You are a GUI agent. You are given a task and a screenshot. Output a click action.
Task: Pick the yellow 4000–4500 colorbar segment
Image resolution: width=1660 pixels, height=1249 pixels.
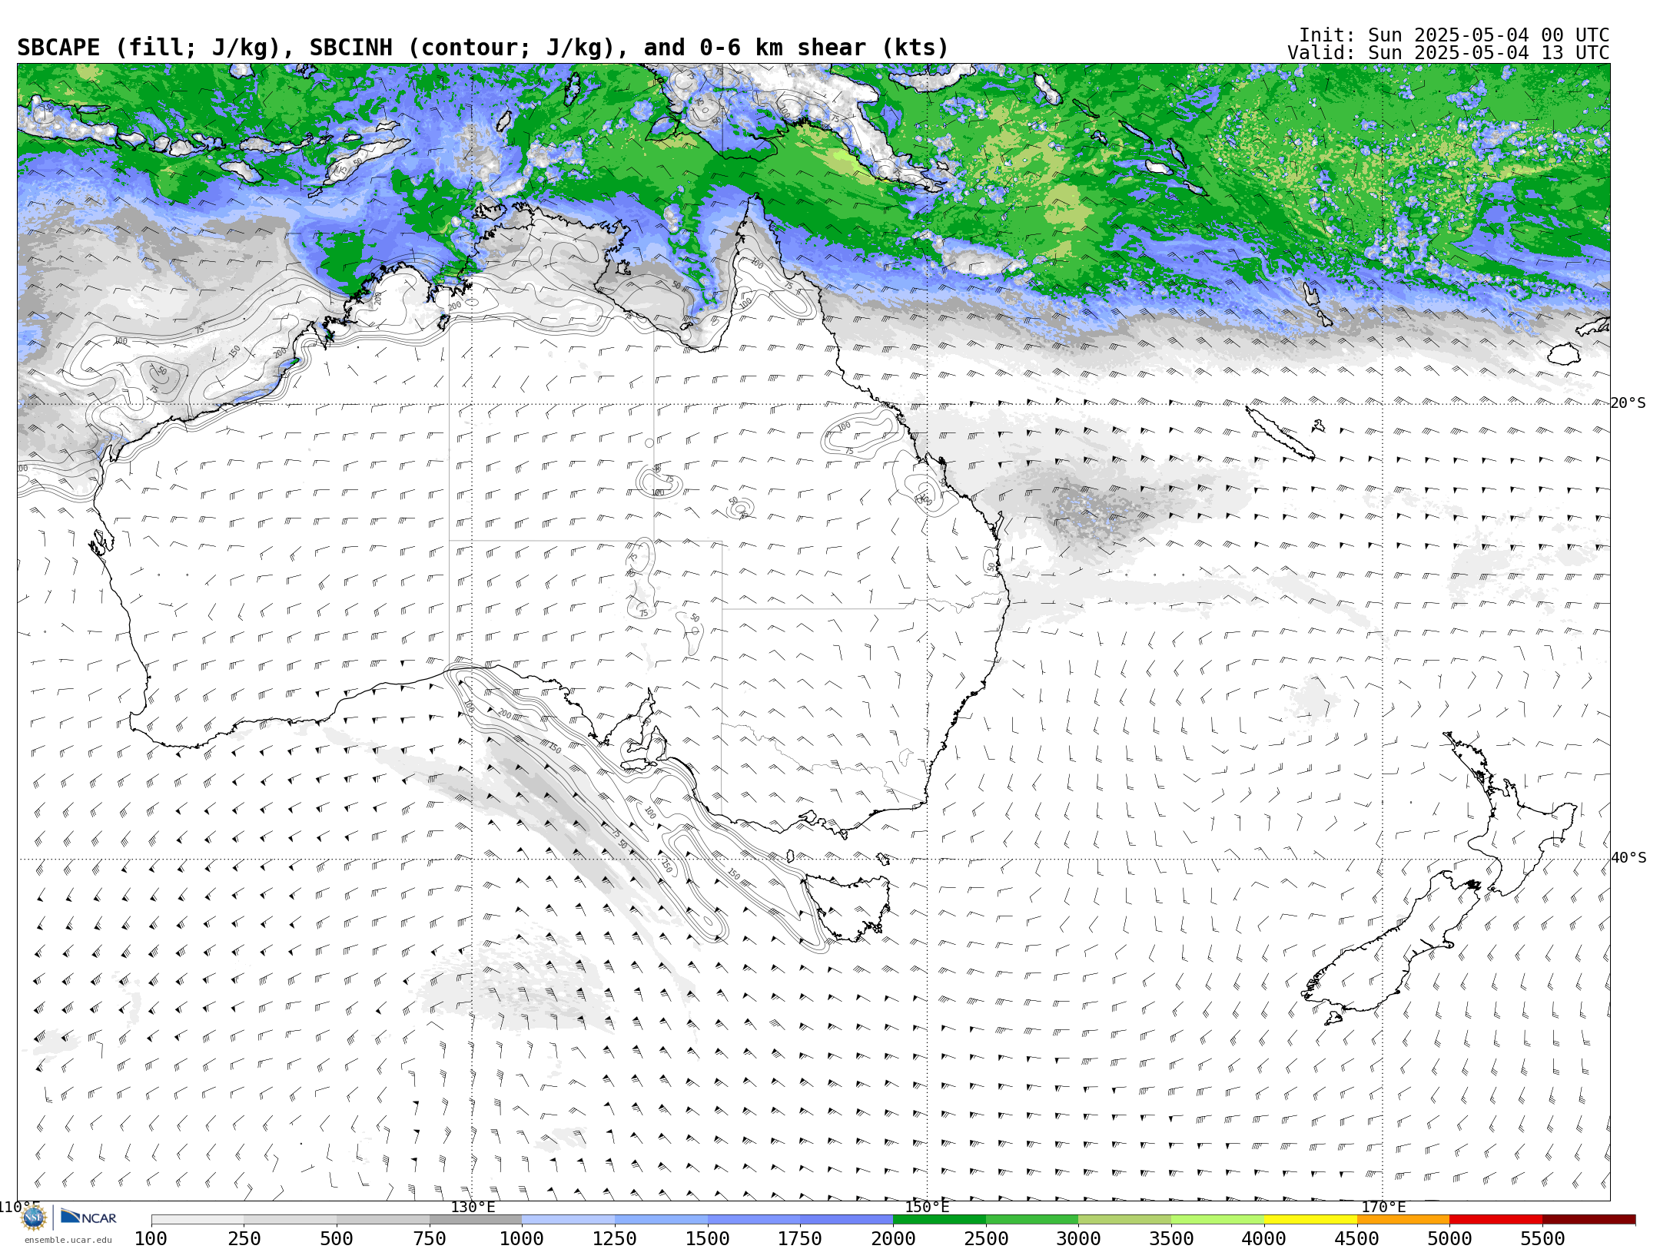tap(1310, 1220)
